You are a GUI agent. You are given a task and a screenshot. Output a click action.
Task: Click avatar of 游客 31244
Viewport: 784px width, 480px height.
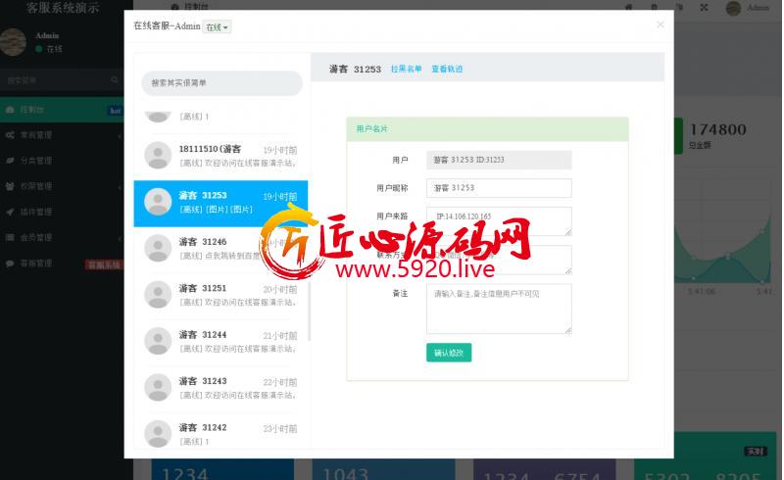click(158, 342)
